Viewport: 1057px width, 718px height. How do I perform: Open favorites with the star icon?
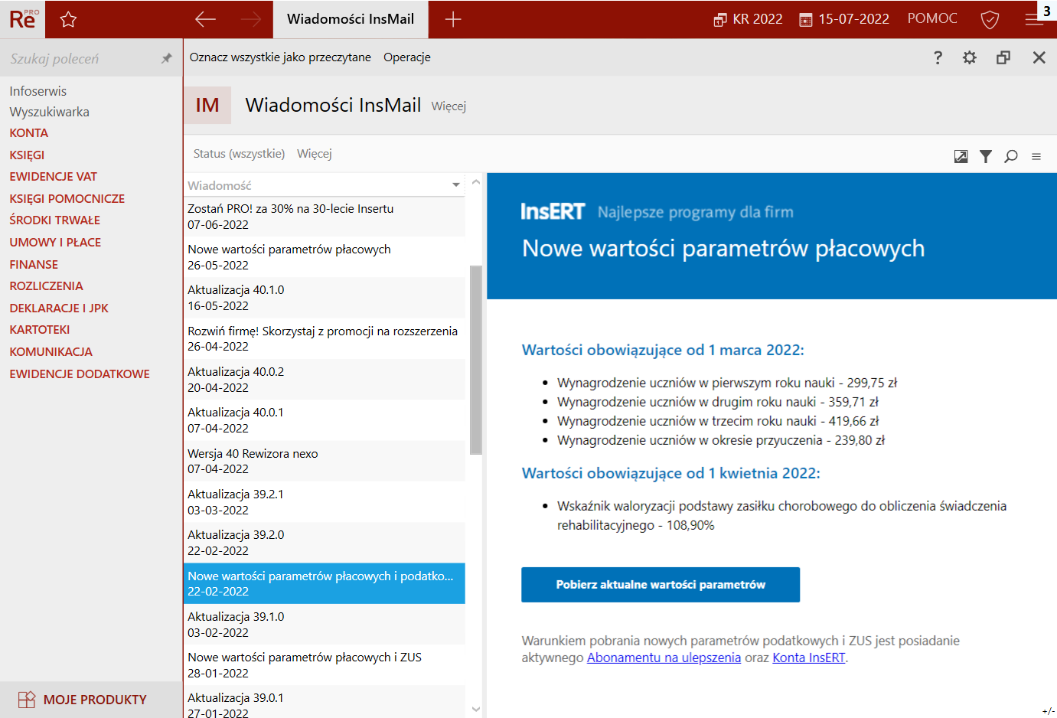tap(68, 20)
